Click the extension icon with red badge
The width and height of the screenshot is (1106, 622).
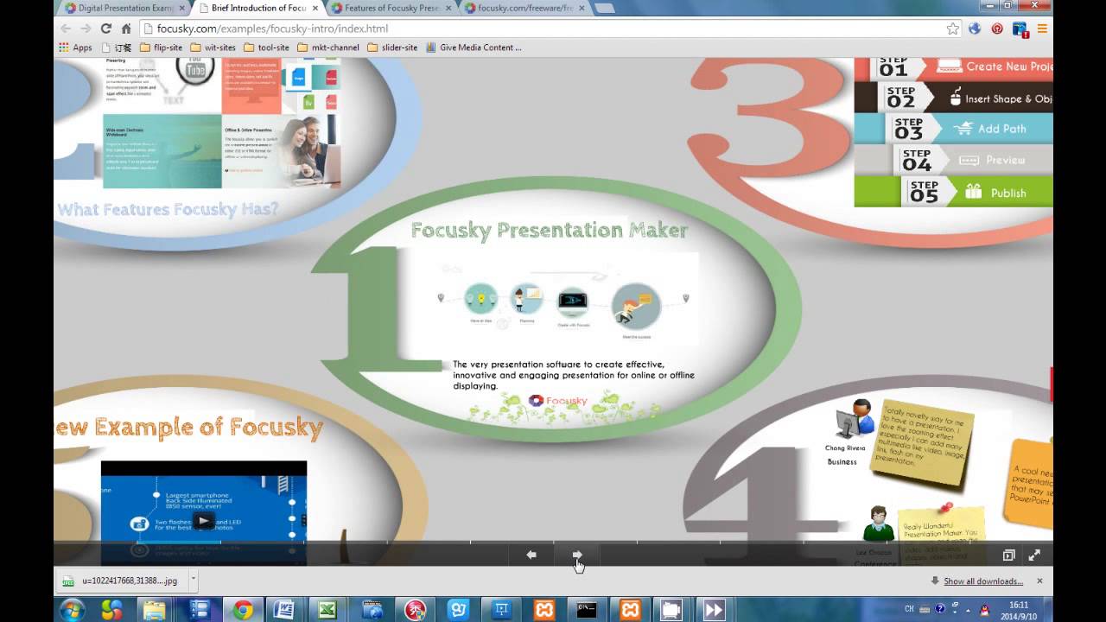1020,29
